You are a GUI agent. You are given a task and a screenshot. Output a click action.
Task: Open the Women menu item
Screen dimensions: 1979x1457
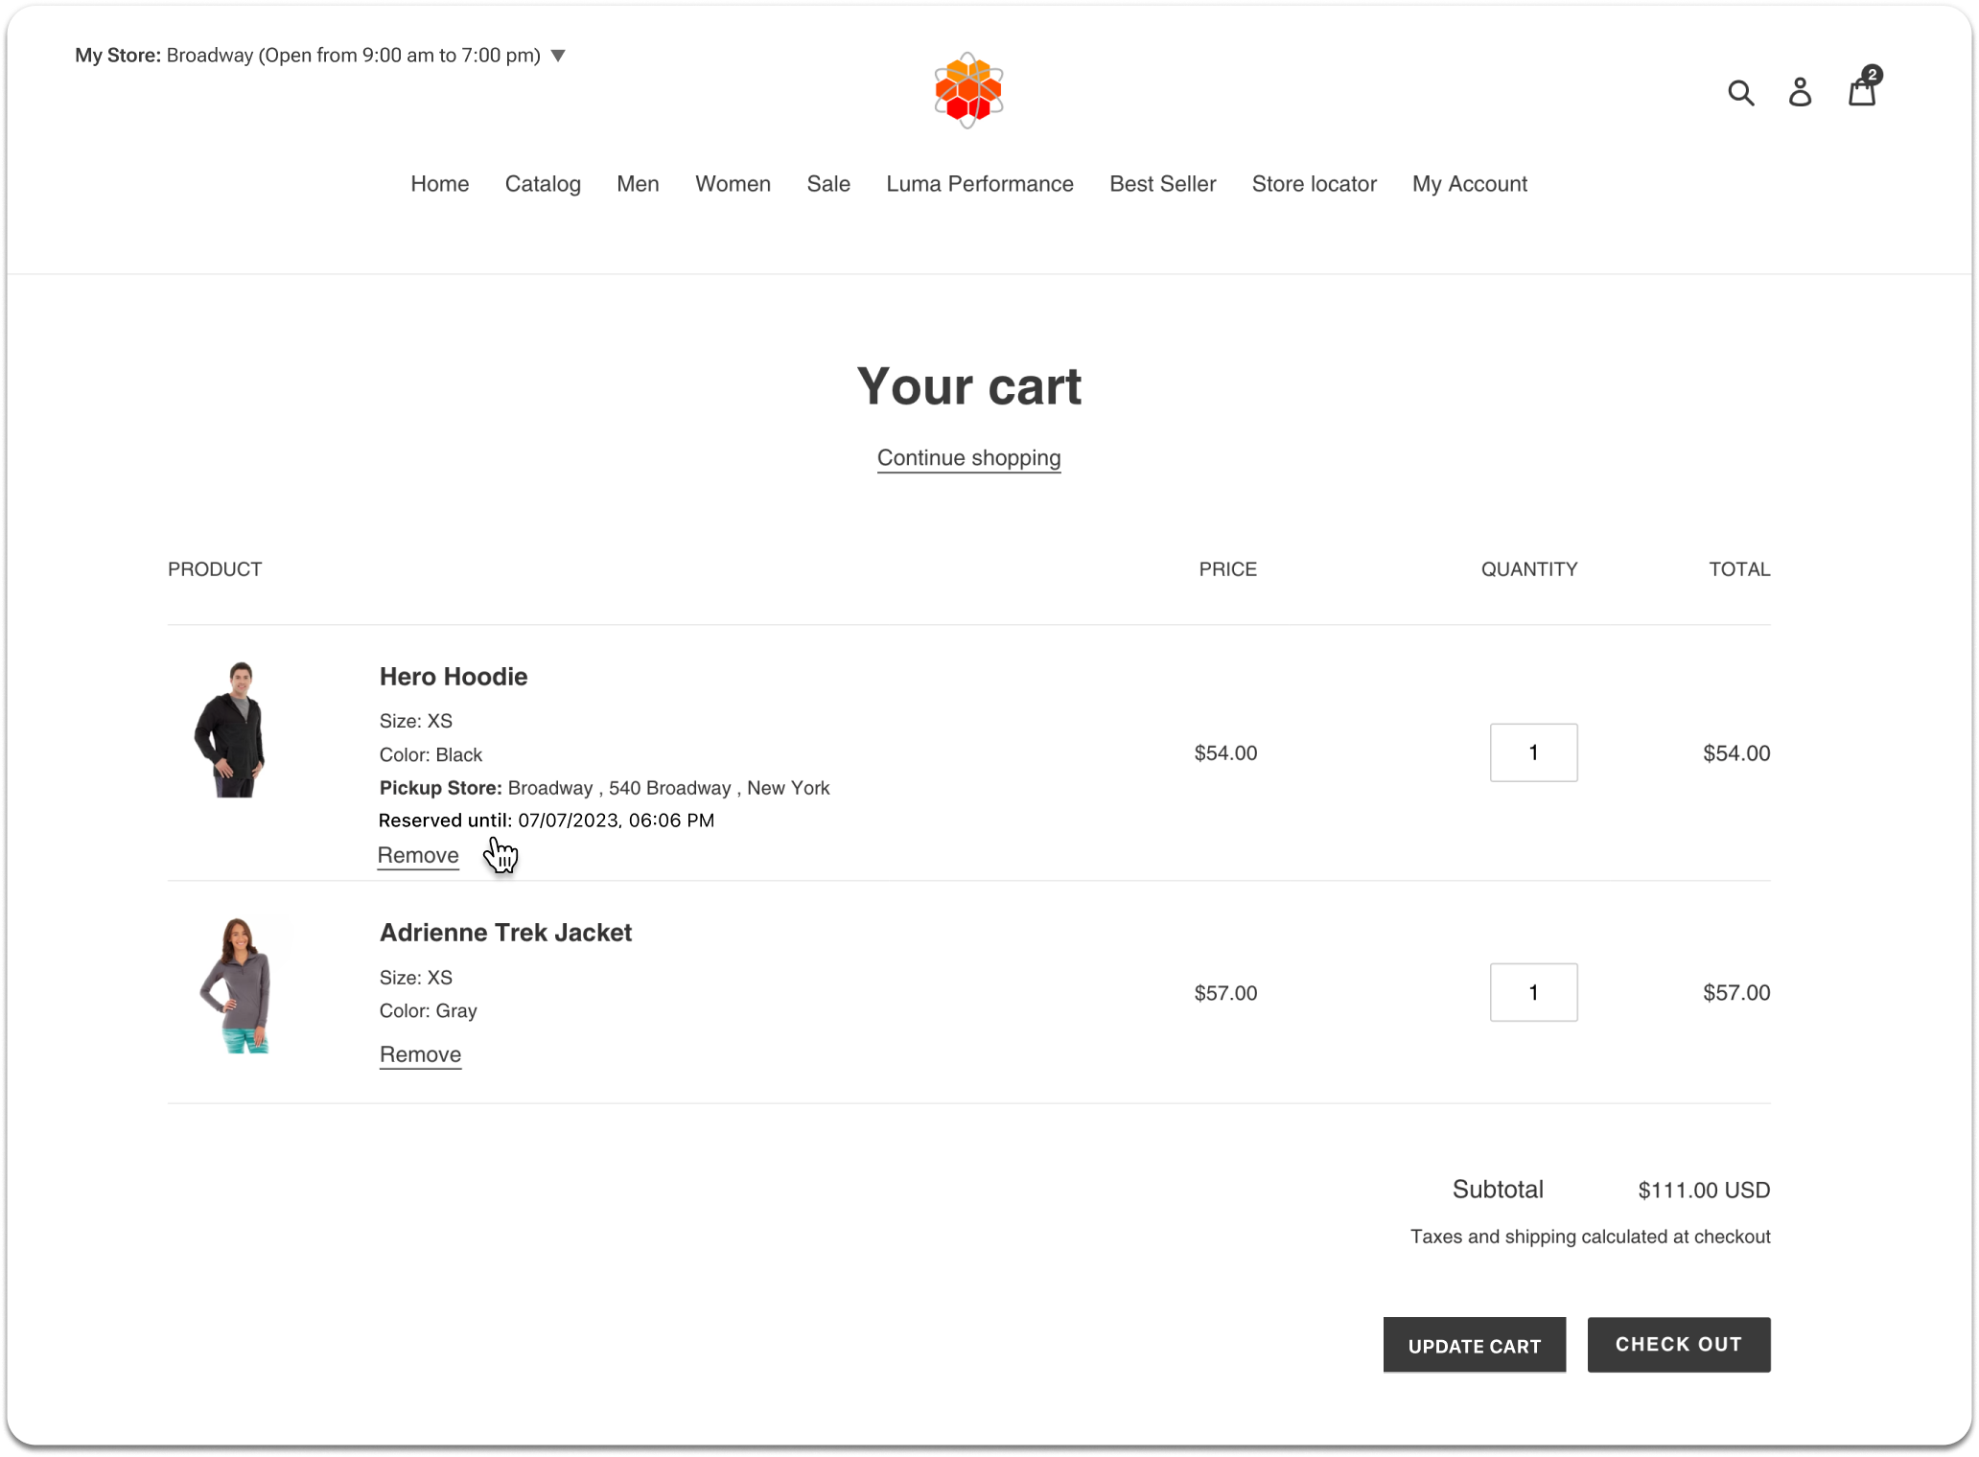733,184
